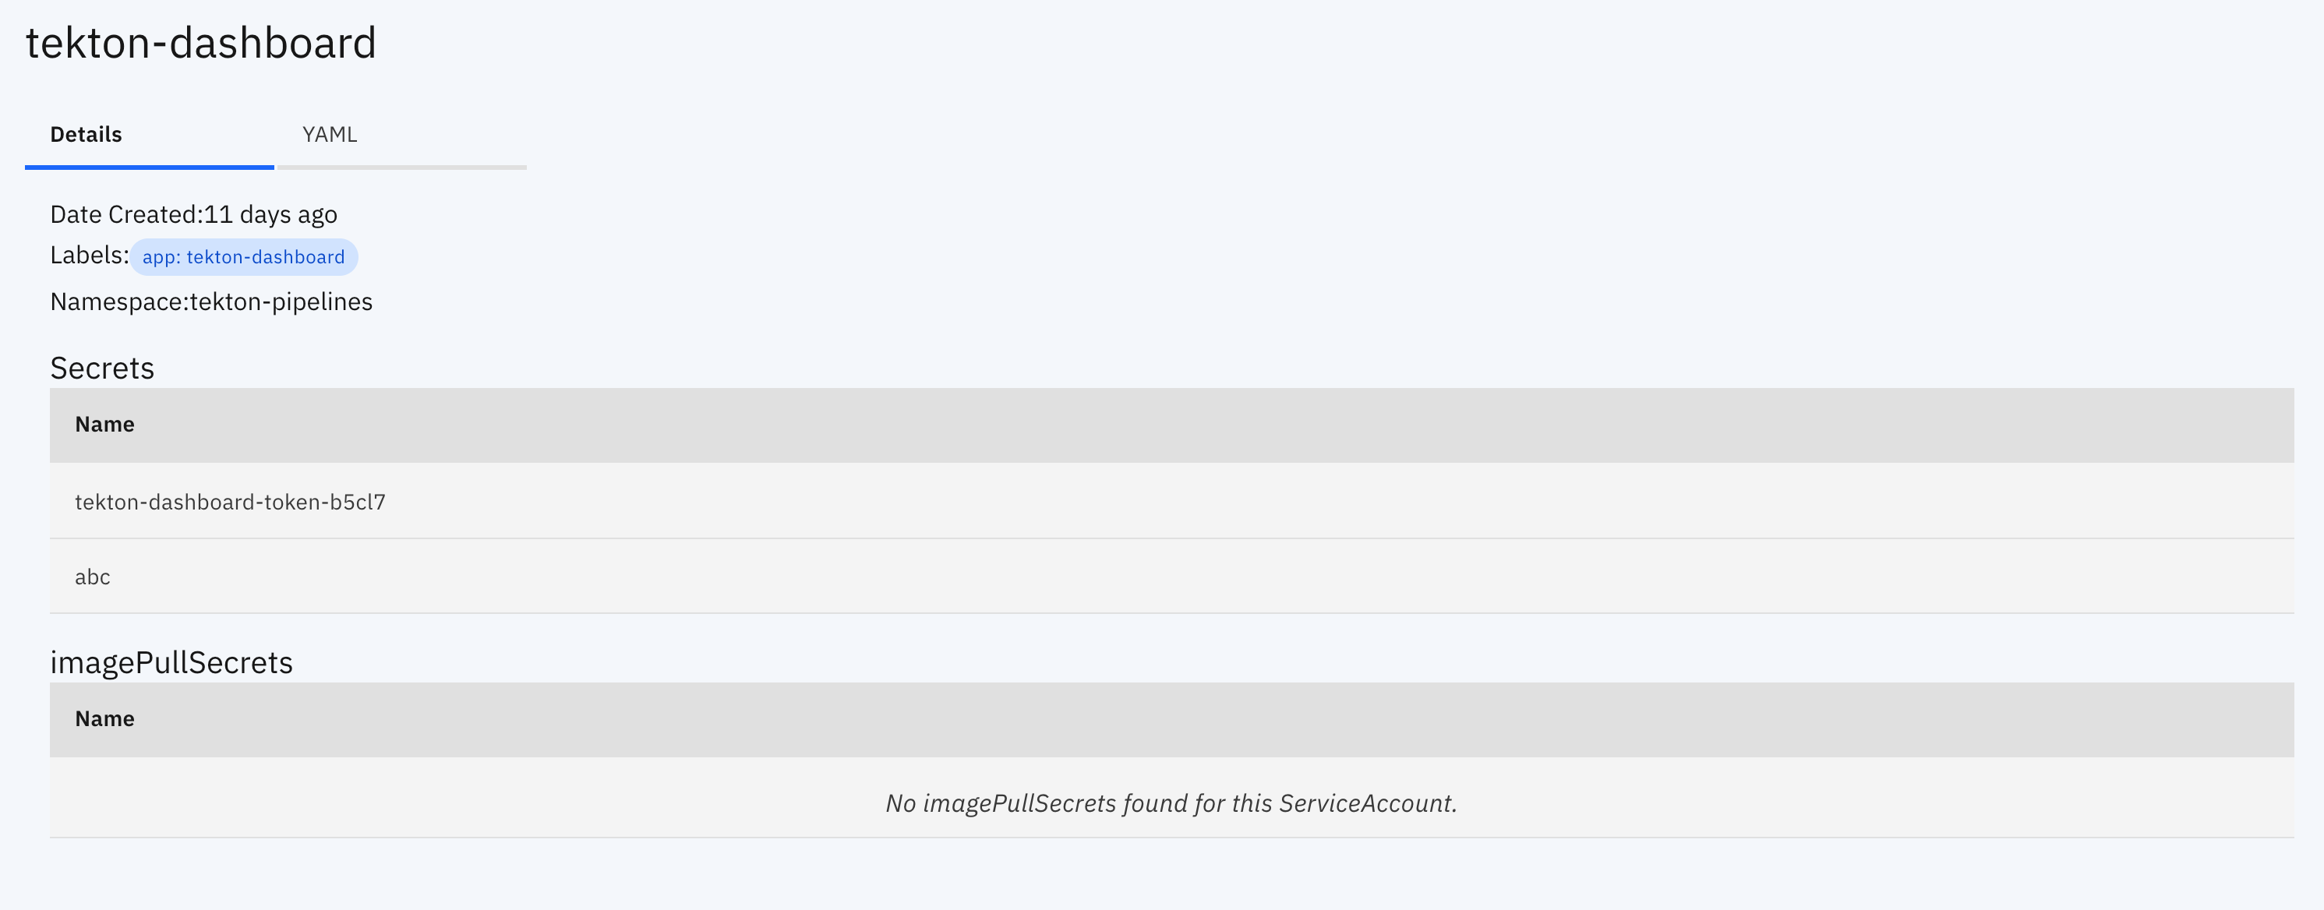Click the Name header in Secrets table
The height and width of the screenshot is (910, 2324).
coord(104,424)
